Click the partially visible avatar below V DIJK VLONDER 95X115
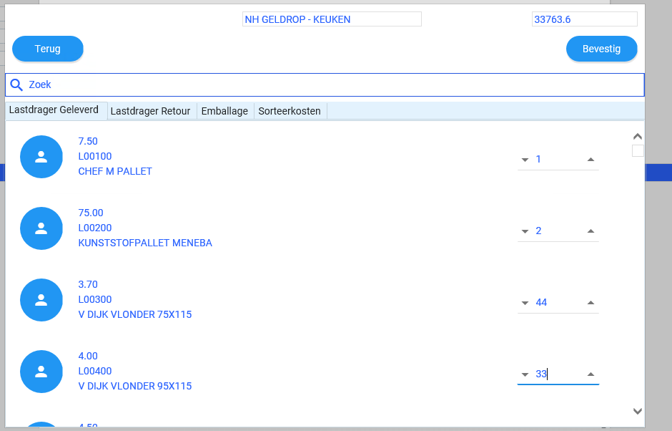This screenshot has width=672, height=431. 41,426
